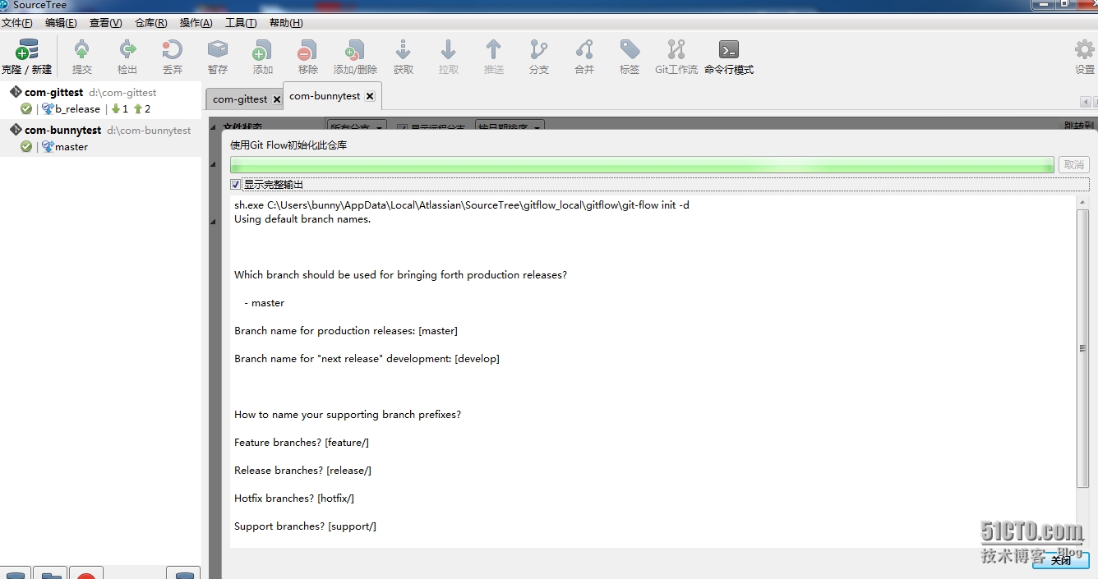Open the Settings (设置) gear icon
1098x579 pixels.
[1085, 50]
